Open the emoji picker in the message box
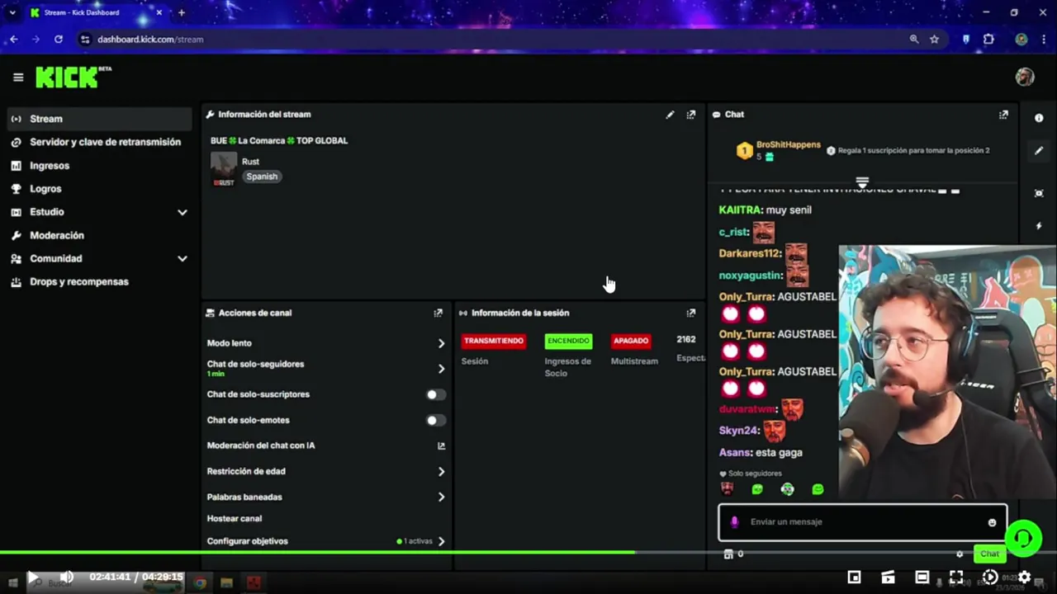This screenshot has height=594, width=1057. (x=992, y=522)
